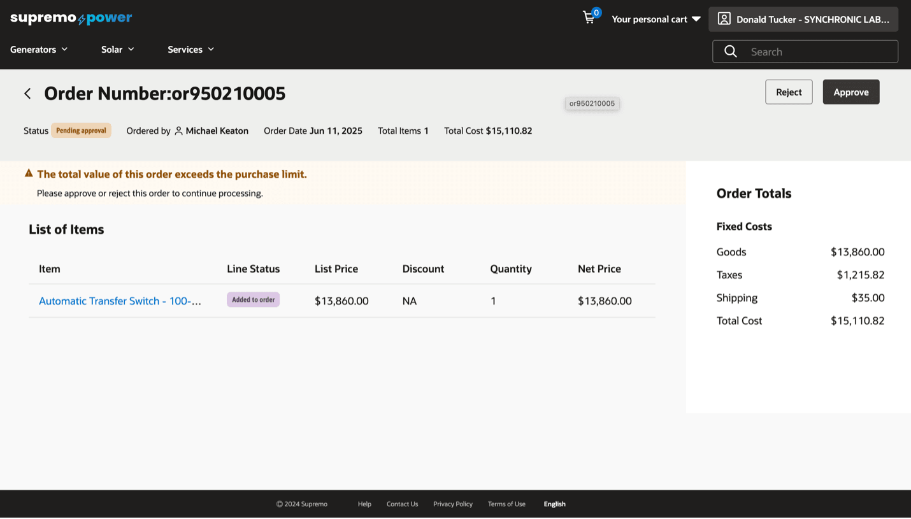
Task: Click the Added to order status badge
Action: click(x=253, y=299)
